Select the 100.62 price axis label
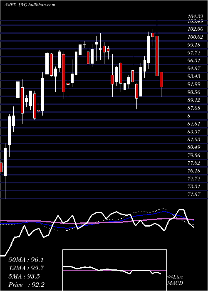The width and height of the screenshot is (208, 291). (x=195, y=37)
